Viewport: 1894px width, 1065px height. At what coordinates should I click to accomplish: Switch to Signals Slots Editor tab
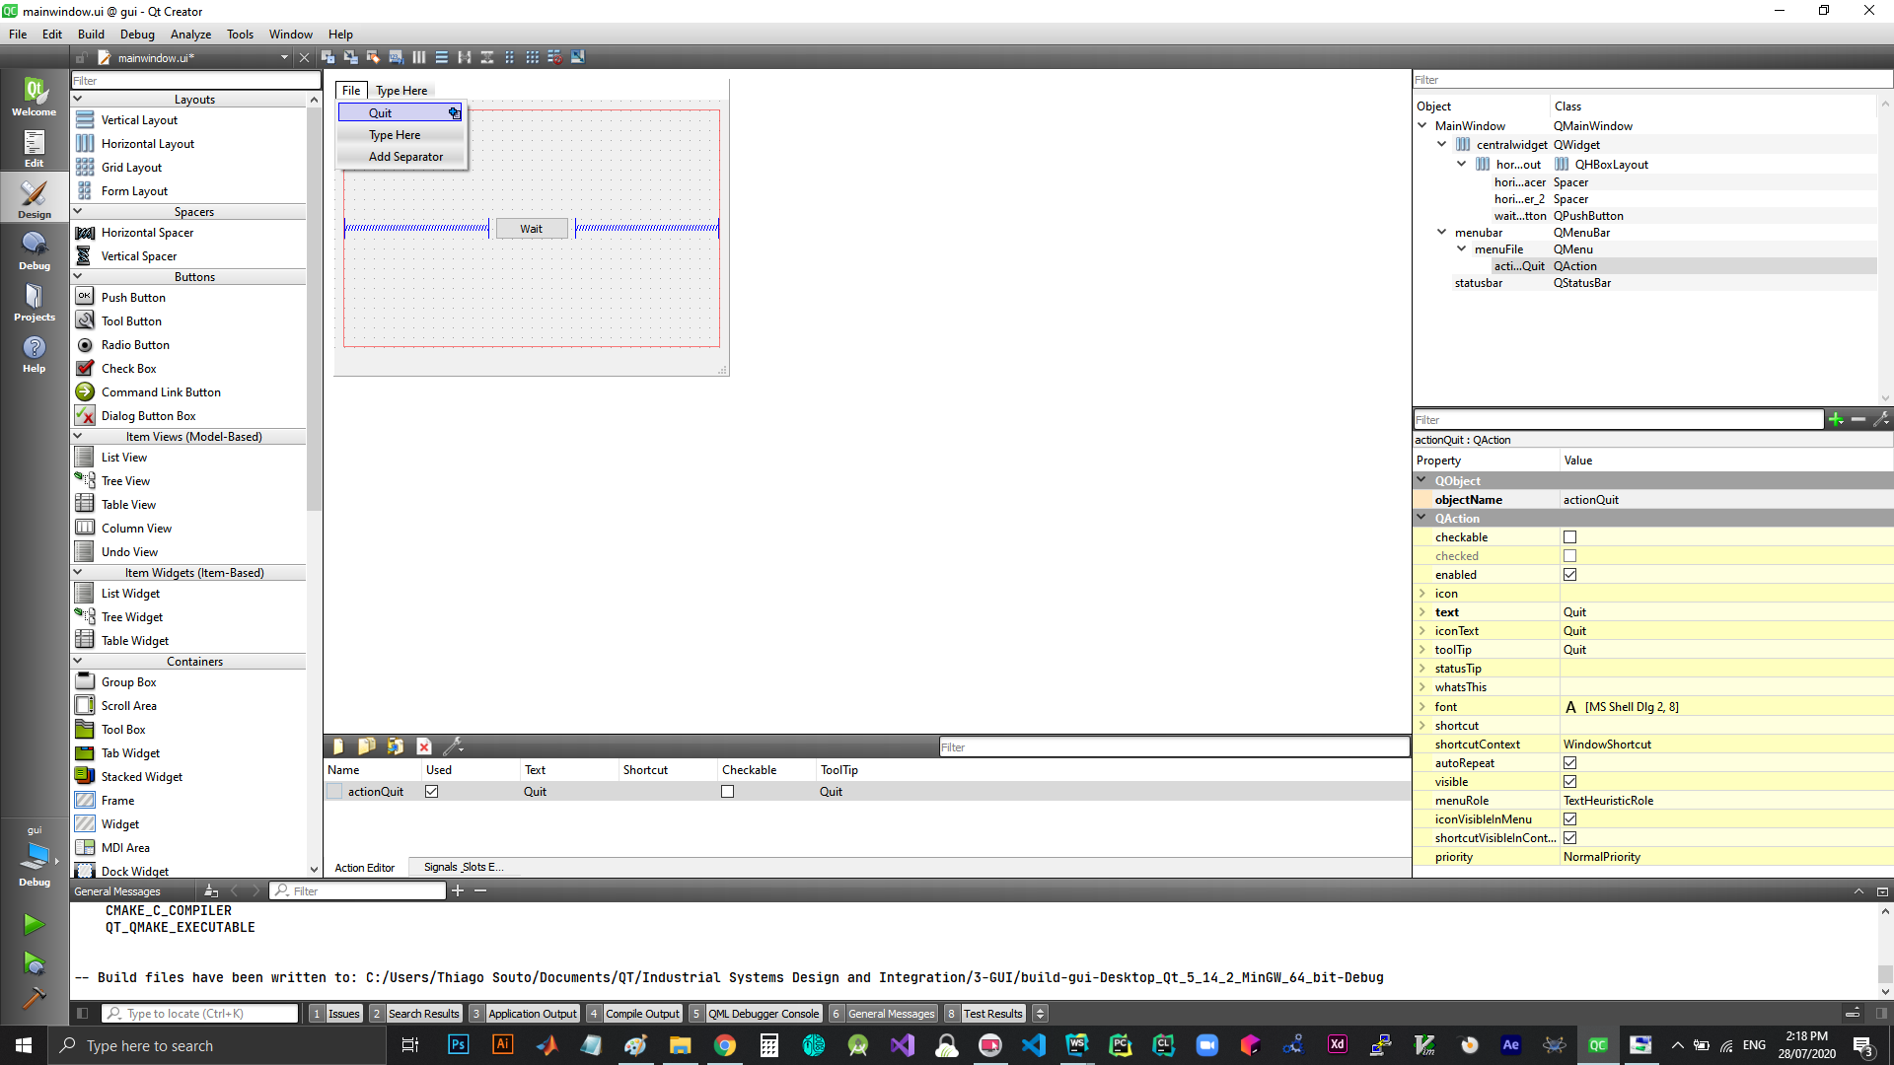463,868
